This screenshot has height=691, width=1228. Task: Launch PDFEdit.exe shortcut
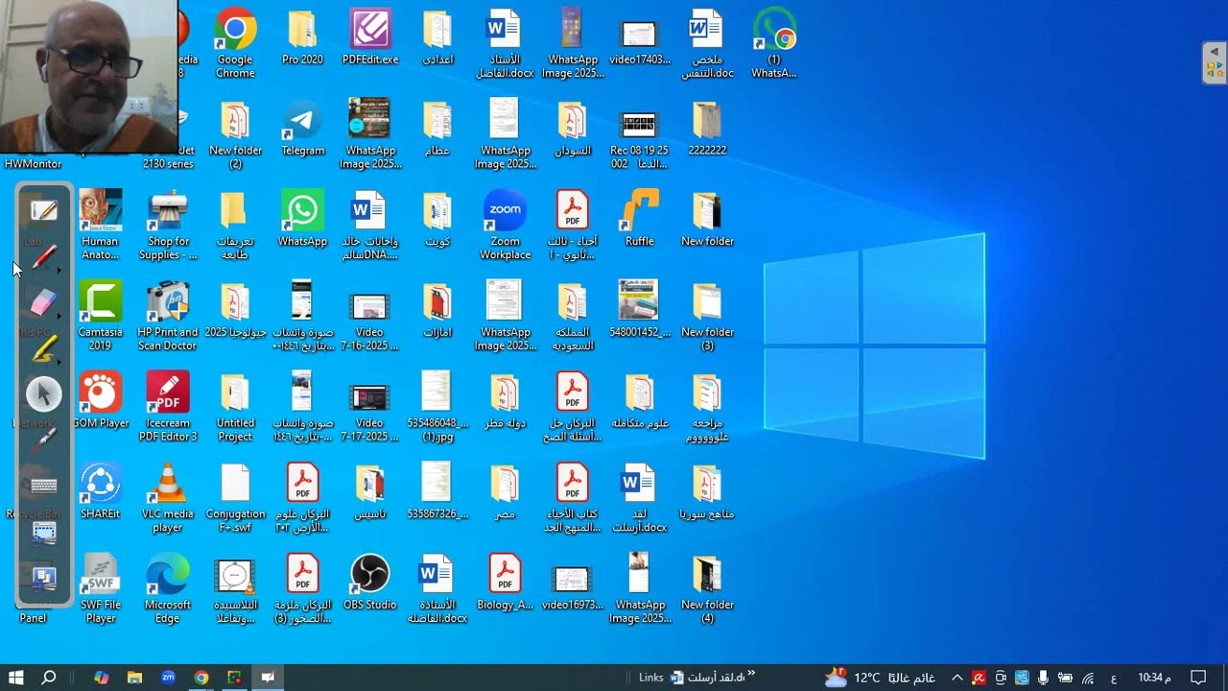(x=369, y=38)
